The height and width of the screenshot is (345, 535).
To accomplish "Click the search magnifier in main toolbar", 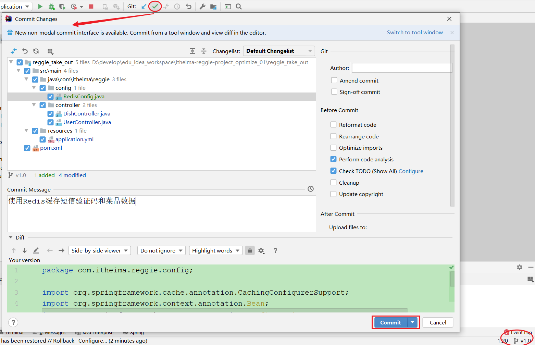I will pyautogui.click(x=239, y=7).
